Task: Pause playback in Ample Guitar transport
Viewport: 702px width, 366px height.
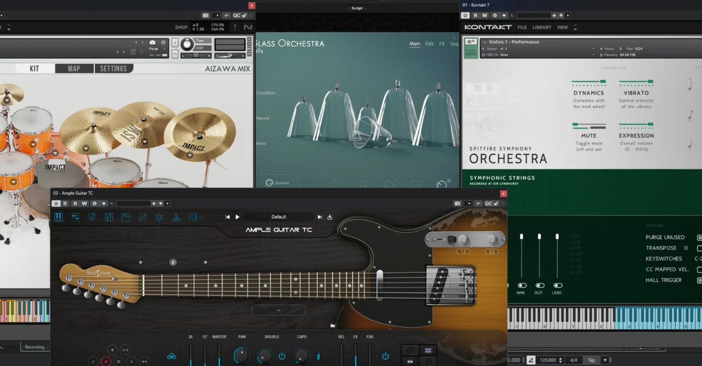Action: point(118,361)
